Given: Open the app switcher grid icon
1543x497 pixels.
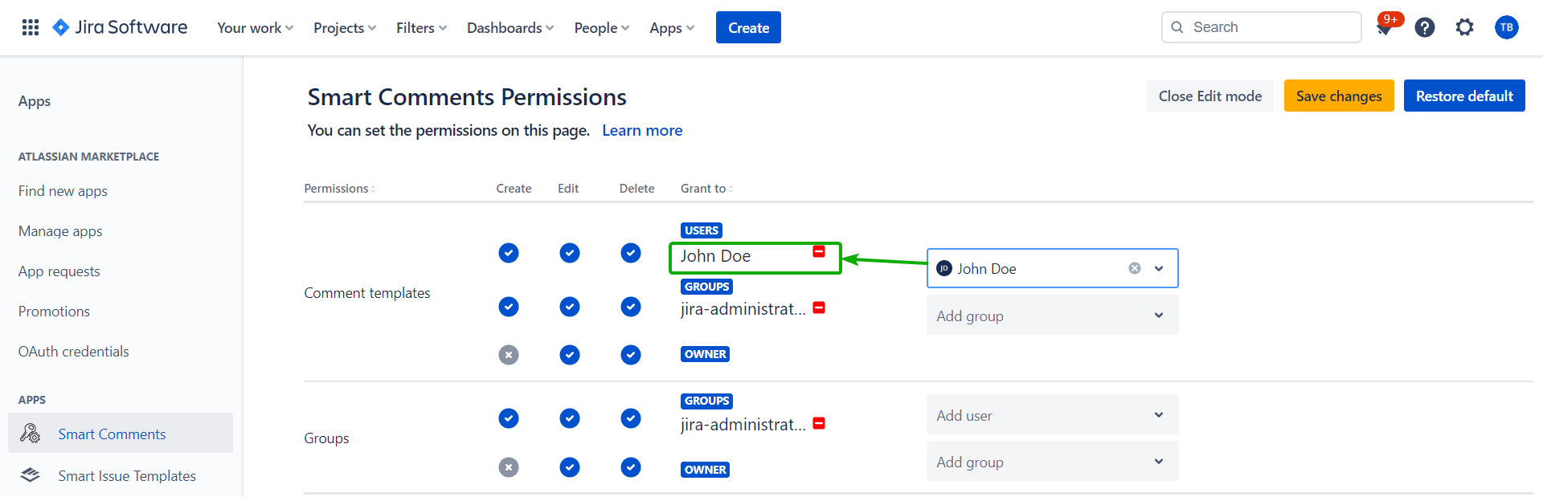Looking at the screenshot, I should 31,27.
